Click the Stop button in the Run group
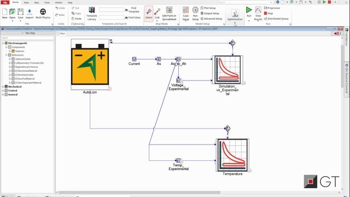Image resolution: width=350 pixels, height=197 pixels. point(269,13)
